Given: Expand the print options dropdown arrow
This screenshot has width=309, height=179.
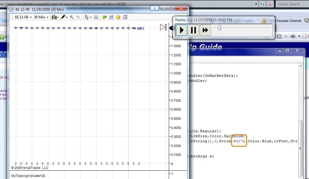Looking at the screenshot, I should point(299,36).
